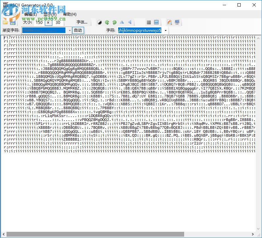Flip the image horizontally with blue triangle icon
This screenshot has height=238, width=262.
pyautogui.click(x=121, y=22)
